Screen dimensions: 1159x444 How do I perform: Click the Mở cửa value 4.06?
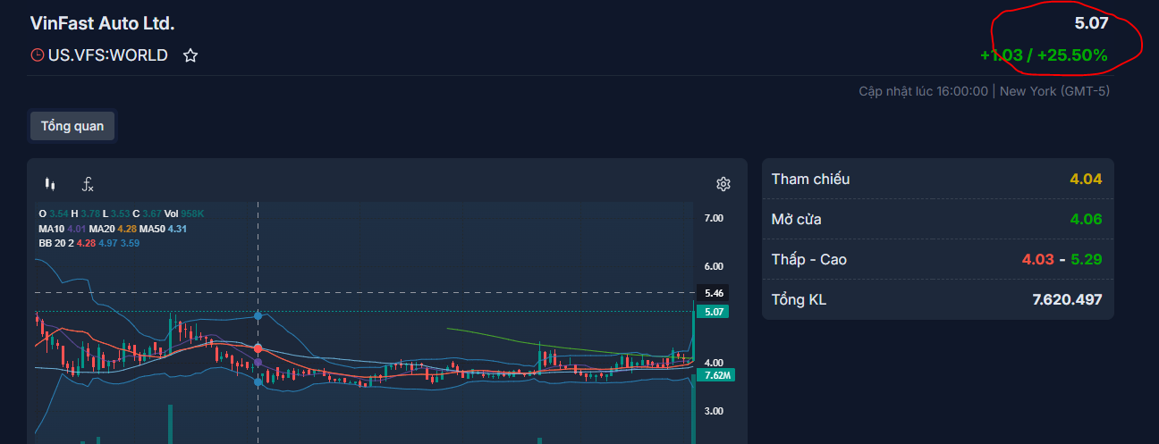(1086, 219)
